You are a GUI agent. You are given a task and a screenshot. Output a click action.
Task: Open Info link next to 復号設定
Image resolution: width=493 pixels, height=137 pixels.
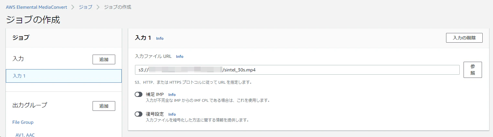point(172,114)
